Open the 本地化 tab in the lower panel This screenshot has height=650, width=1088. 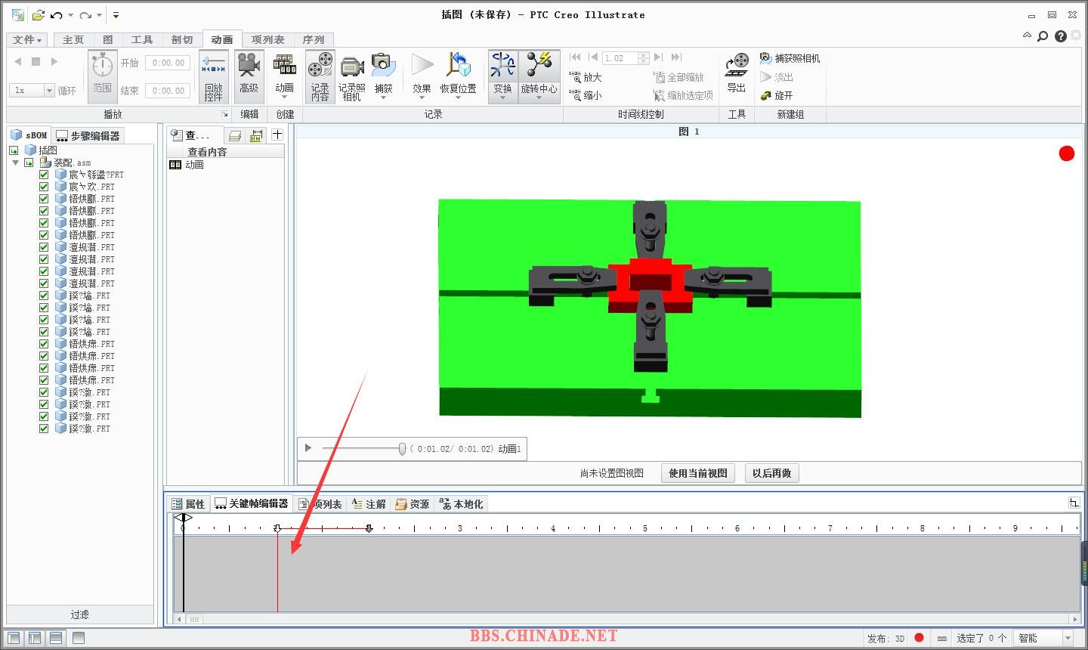click(461, 503)
